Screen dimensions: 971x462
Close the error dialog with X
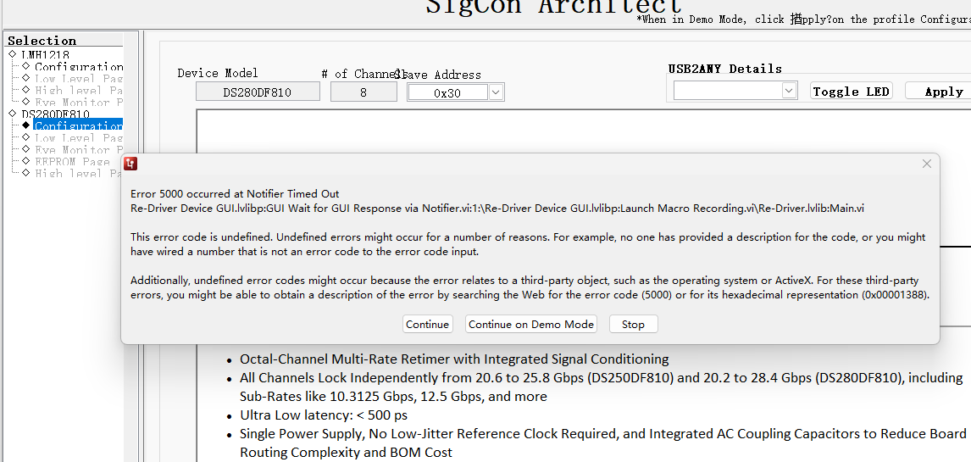point(927,164)
